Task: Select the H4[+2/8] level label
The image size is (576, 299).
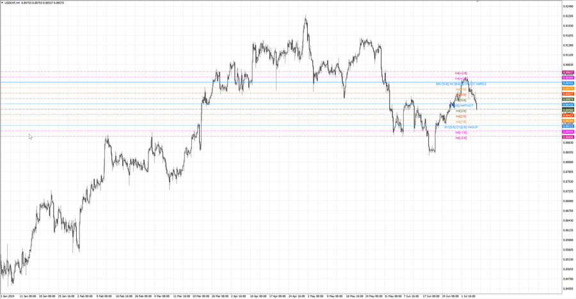Action: coord(461,73)
